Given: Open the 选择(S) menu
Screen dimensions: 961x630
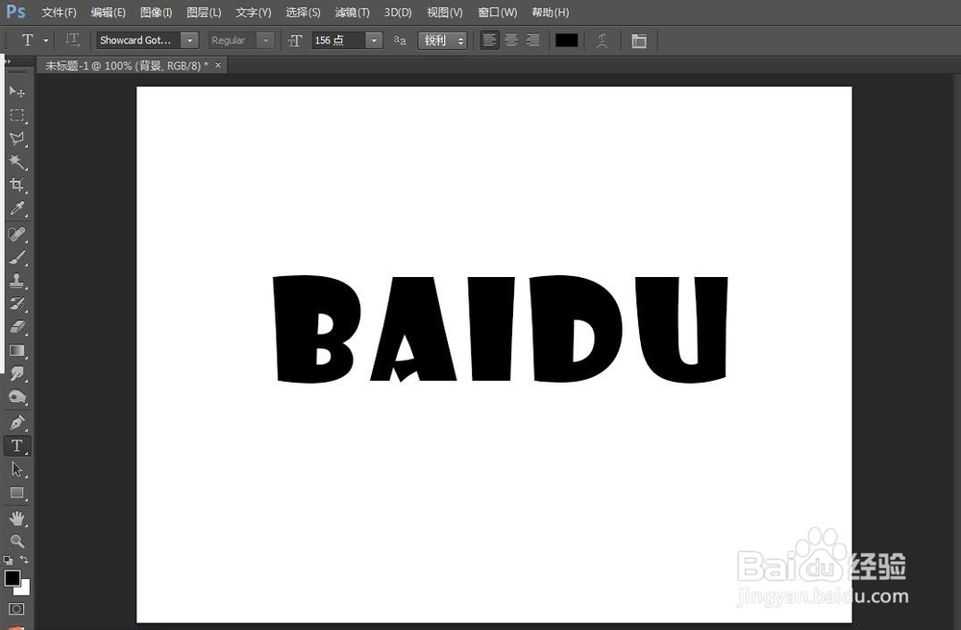Looking at the screenshot, I should point(303,13).
